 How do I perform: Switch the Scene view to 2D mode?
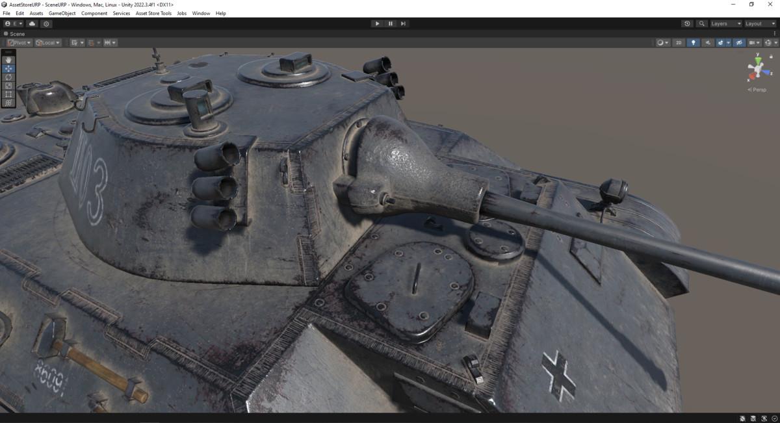click(678, 42)
